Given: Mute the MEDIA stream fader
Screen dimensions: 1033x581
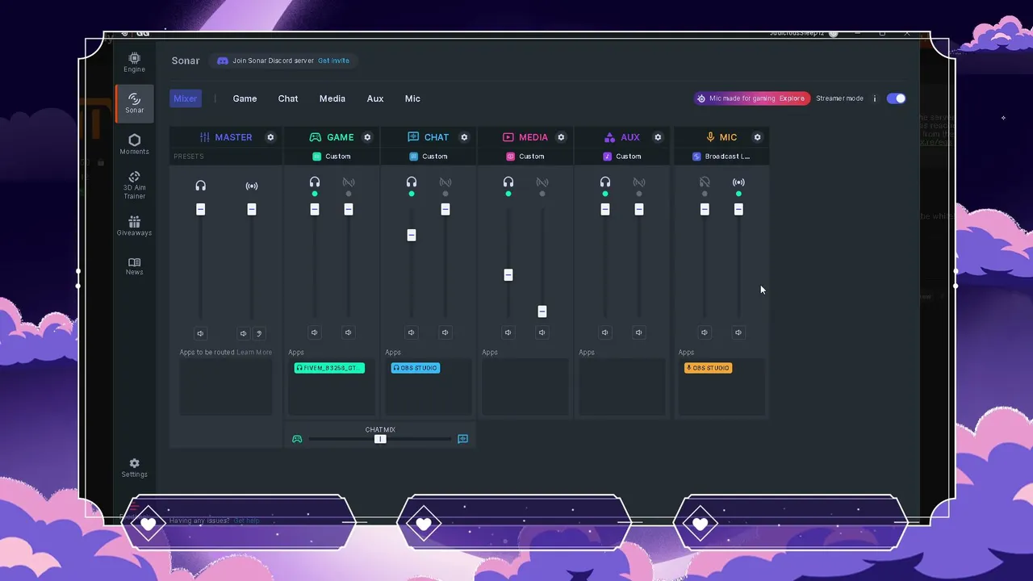Looking at the screenshot, I should [542, 332].
